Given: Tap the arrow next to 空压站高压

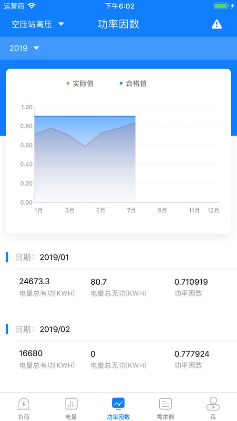Looking at the screenshot, I should [x=61, y=24].
